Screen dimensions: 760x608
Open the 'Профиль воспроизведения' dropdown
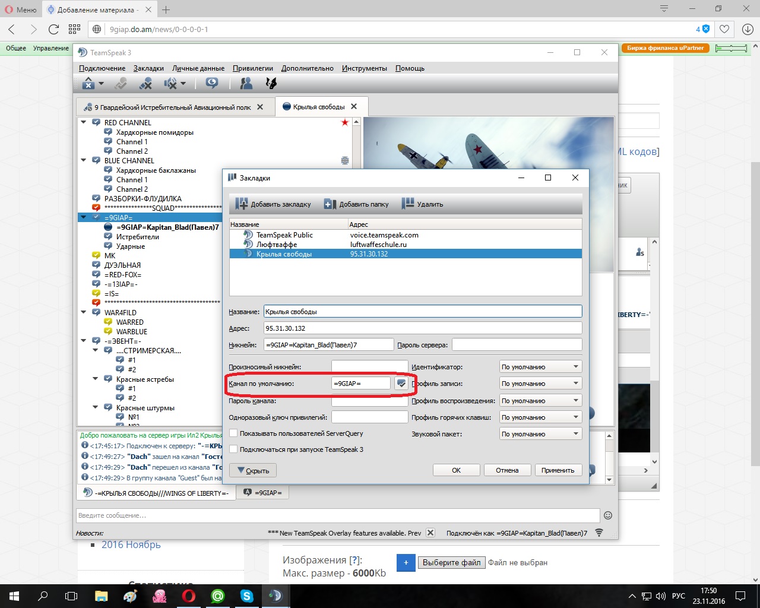pos(540,401)
